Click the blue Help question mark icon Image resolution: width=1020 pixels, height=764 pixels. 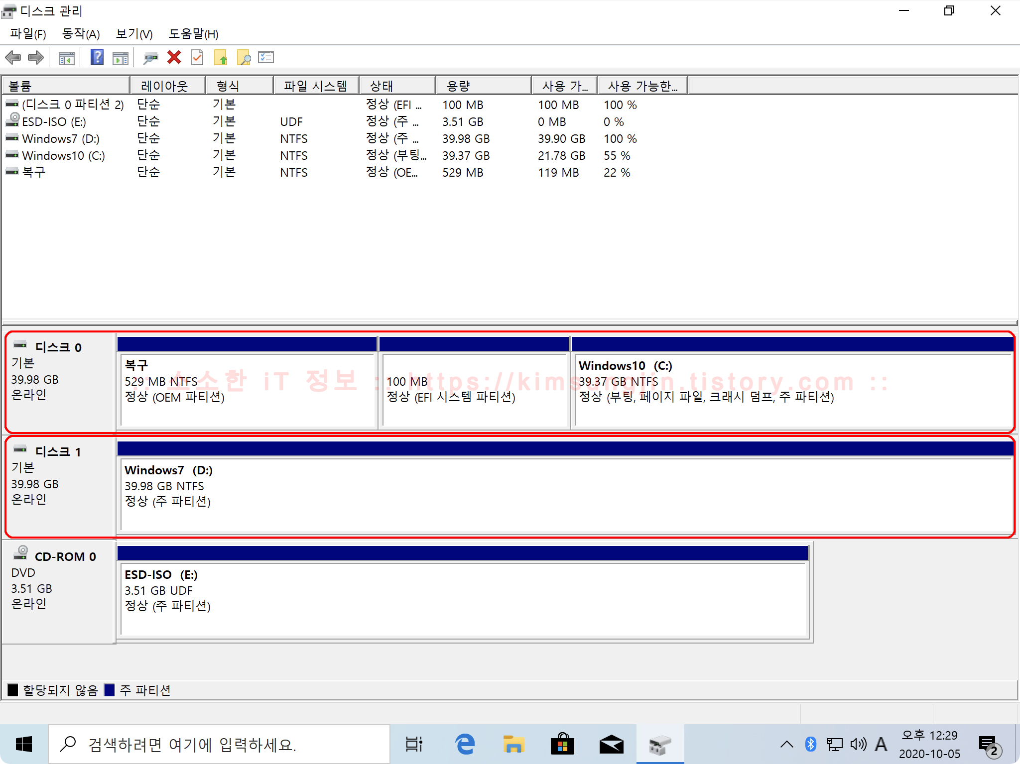97,58
